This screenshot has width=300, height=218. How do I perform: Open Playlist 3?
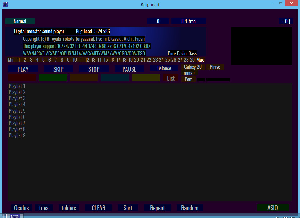[x=17, y=98]
